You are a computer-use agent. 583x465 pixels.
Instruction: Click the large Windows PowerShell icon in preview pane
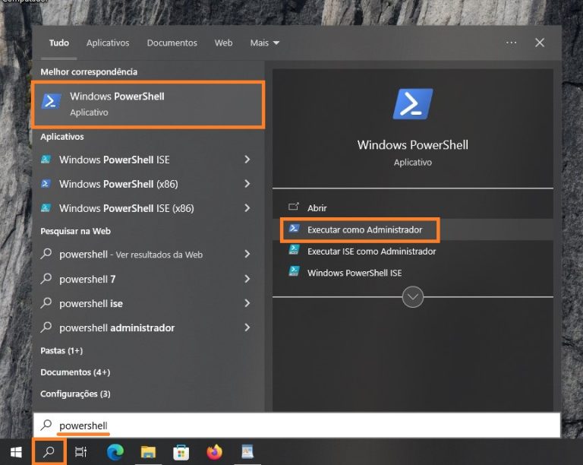[x=412, y=104]
